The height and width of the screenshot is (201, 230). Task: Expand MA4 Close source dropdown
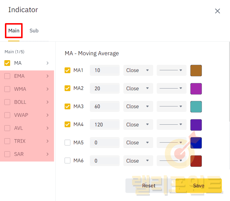tap(138, 125)
